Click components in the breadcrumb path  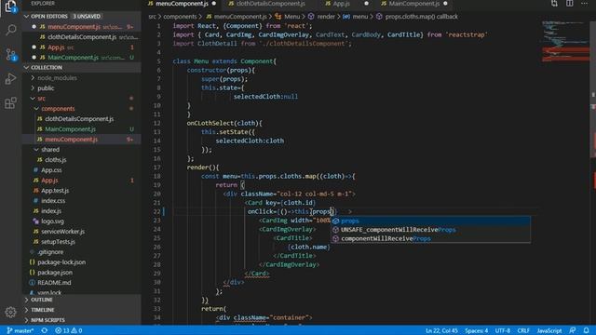[180, 17]
